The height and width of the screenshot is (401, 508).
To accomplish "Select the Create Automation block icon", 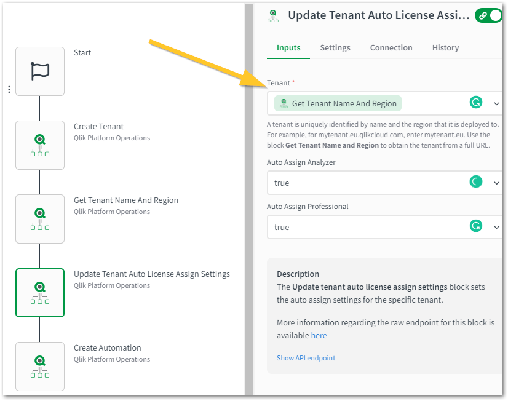I will [40, 367].
